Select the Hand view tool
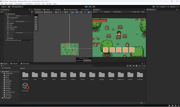 [36, 17]
